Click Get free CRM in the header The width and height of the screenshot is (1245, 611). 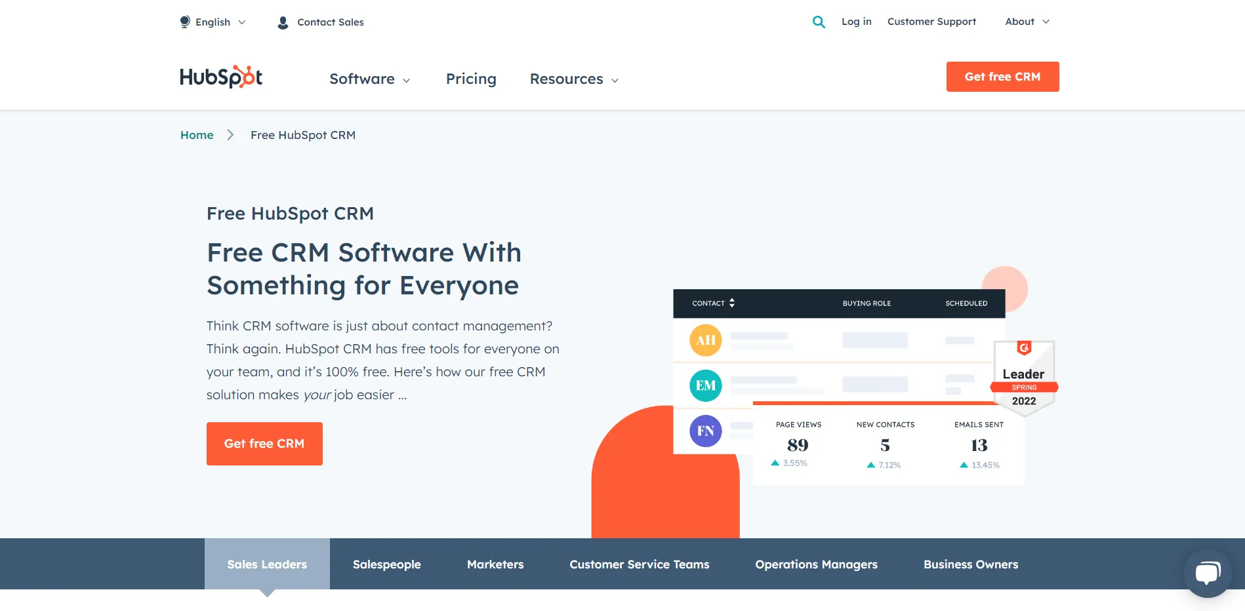coord(1002,77)
